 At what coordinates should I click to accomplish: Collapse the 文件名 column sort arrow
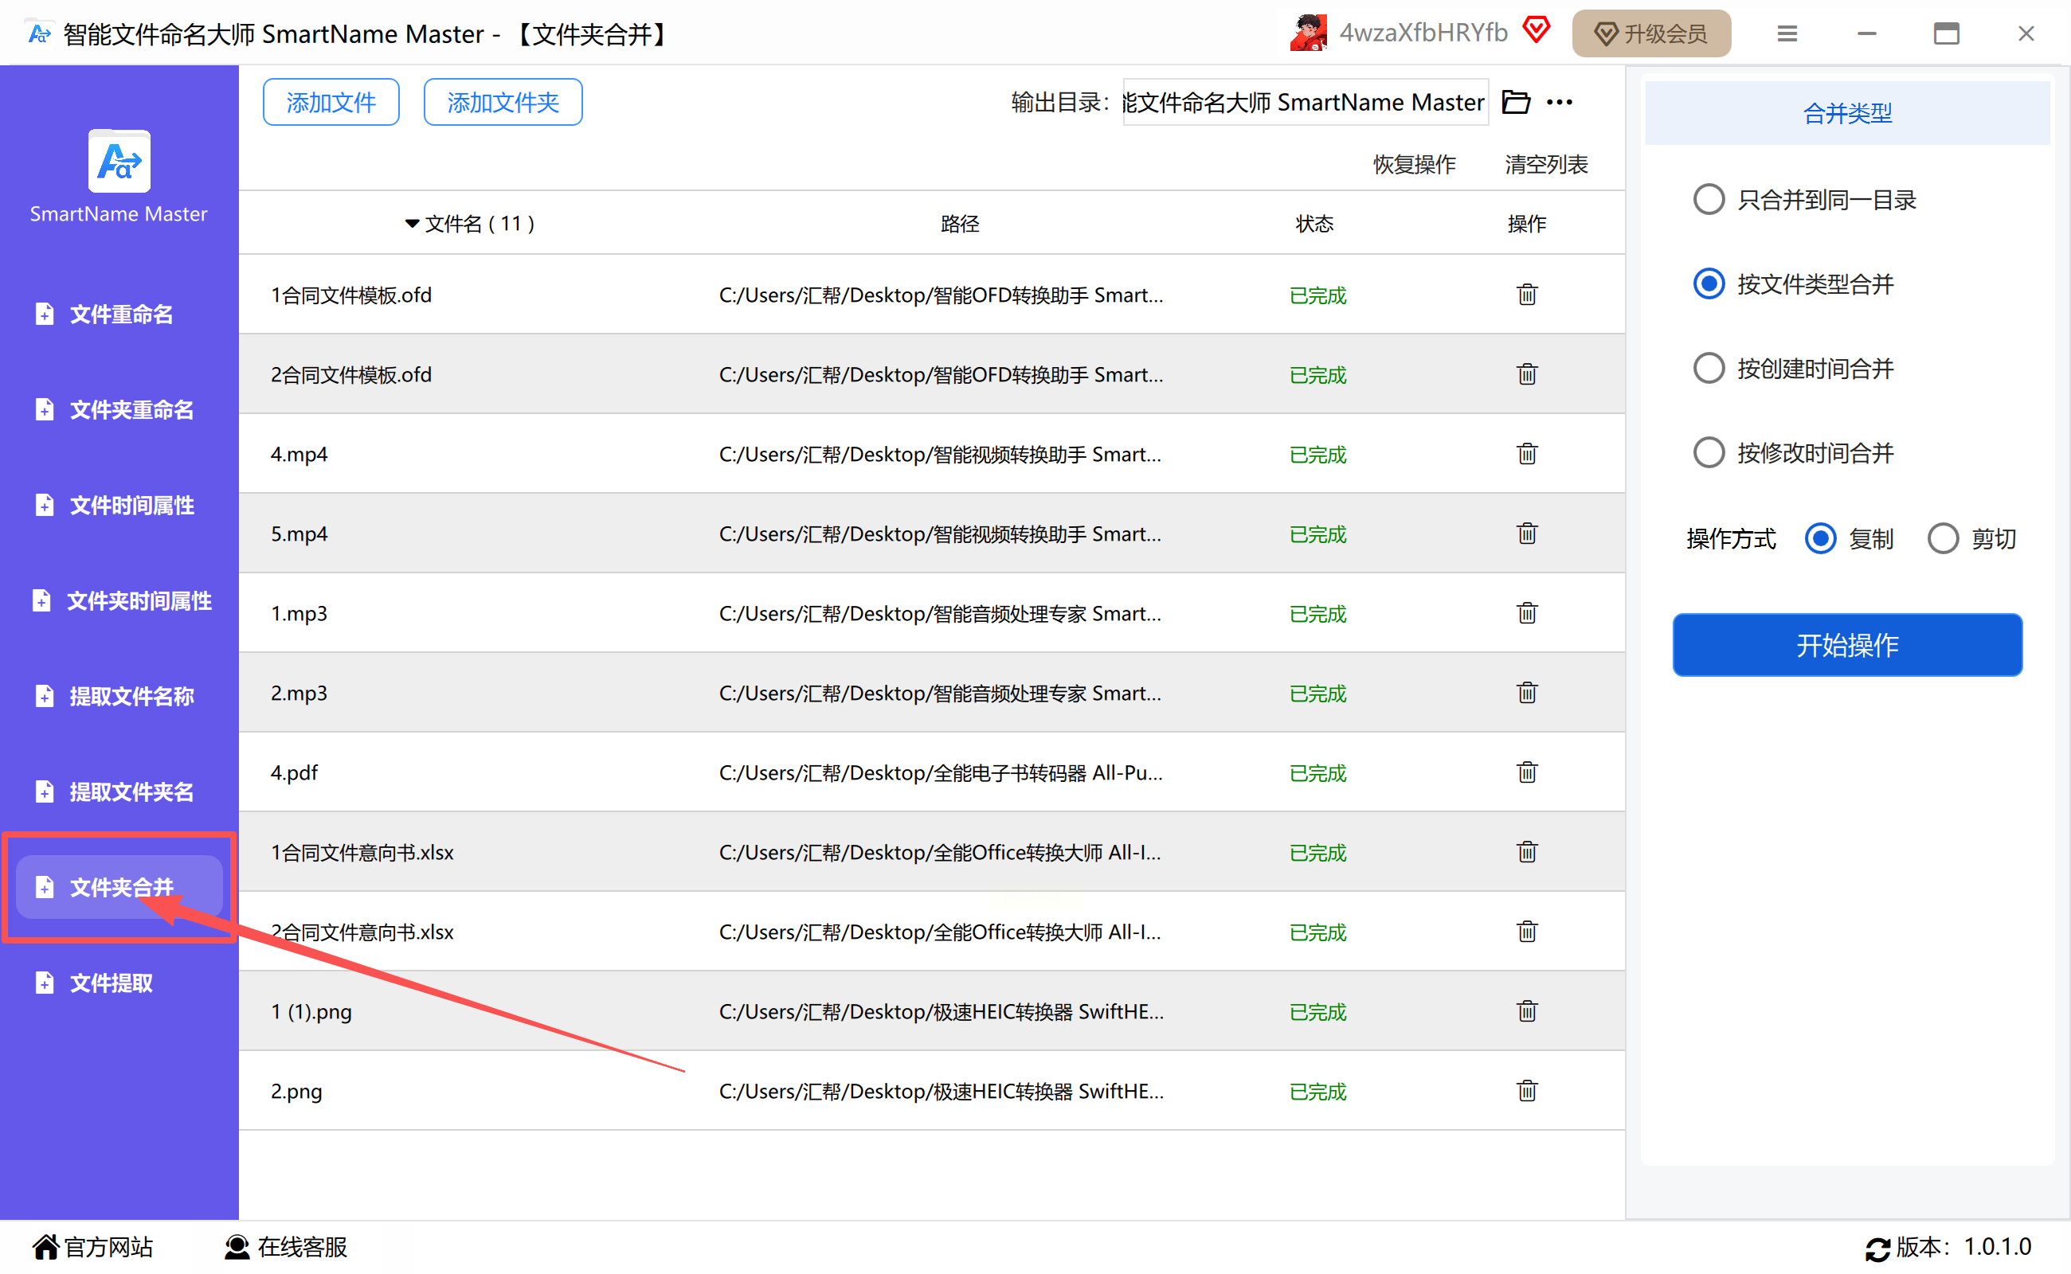[x=411, y=224]
